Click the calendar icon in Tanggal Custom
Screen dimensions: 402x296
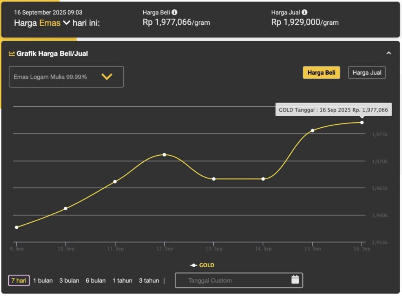pos(295,280)
